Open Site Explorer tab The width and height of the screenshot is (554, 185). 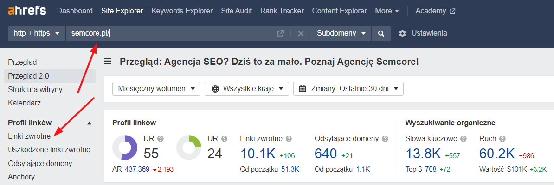coord(122,11)
